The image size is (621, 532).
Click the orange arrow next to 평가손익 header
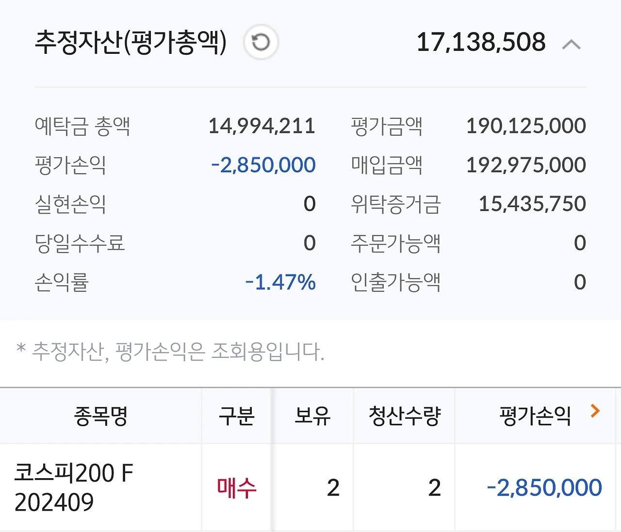[x=595, y=411]
